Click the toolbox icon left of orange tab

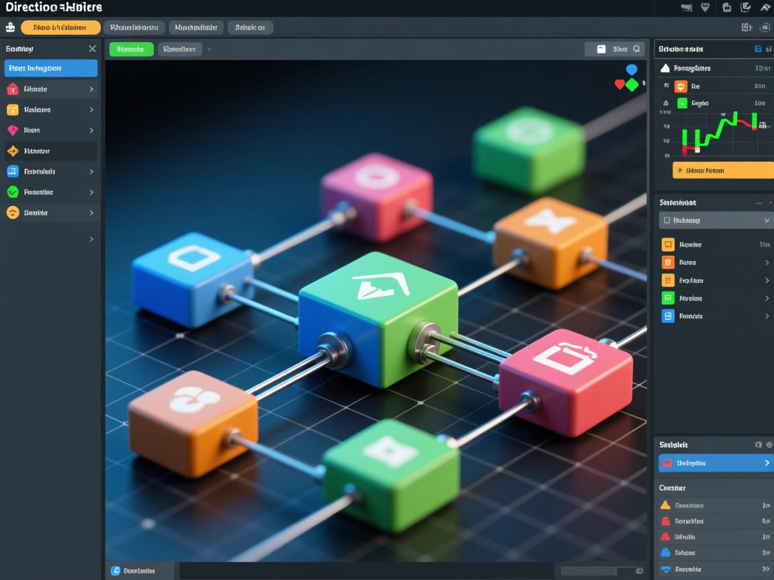click(x=10, y=28)
